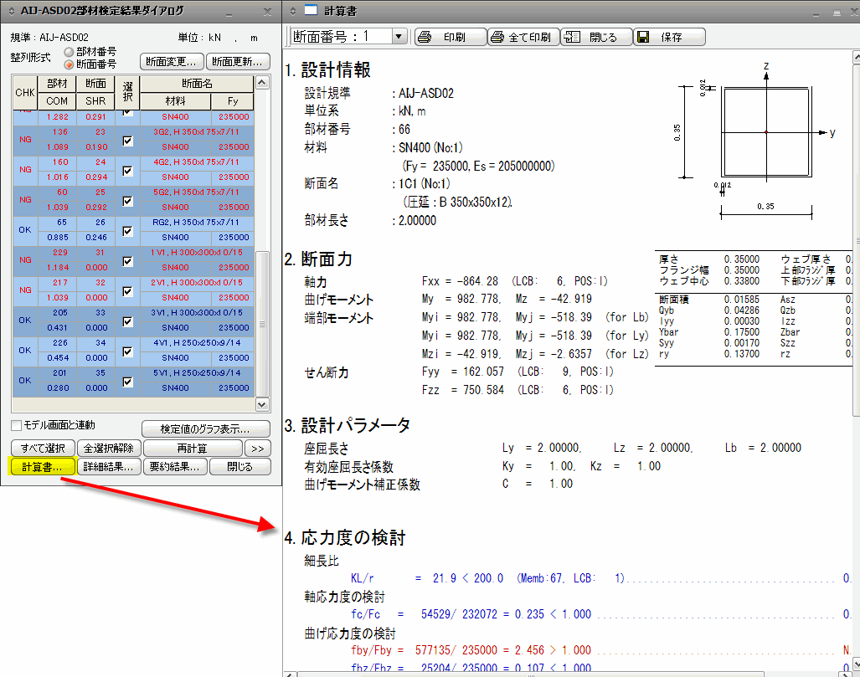Click the member table scroll-up arrow
Screen dimensions: 860x677
(262, 83)
